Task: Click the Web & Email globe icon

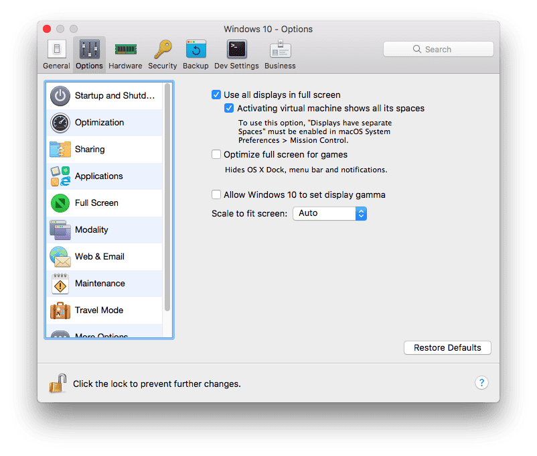Action: [60, 257]
